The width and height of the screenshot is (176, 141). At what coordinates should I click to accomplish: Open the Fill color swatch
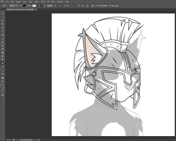point(25,6)
